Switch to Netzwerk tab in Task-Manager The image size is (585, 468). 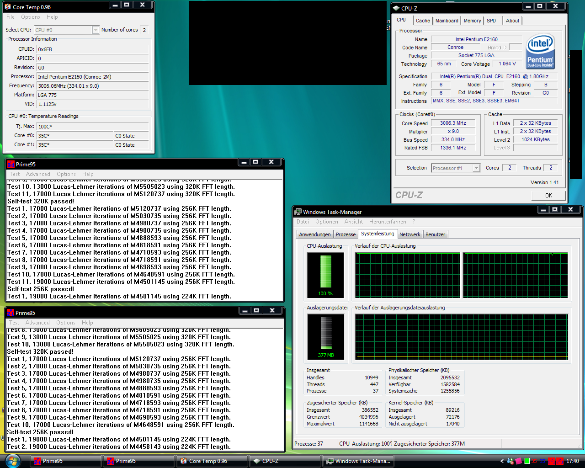[410, 234]
